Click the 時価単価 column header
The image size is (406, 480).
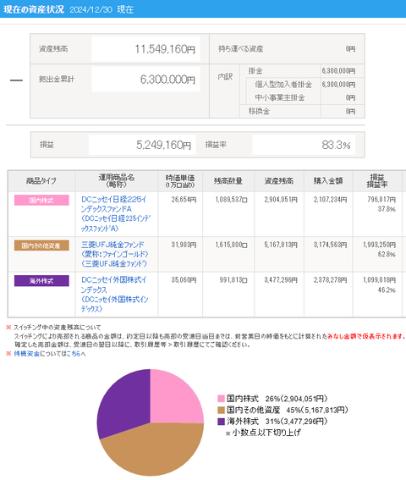180,181
